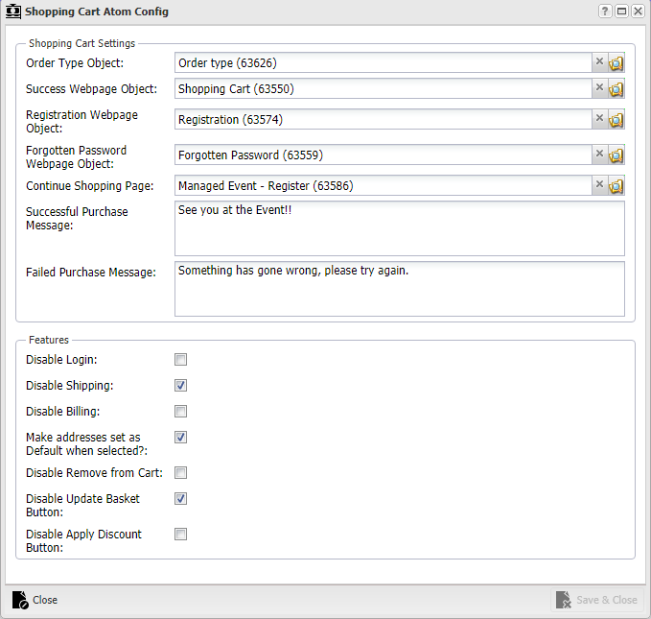Focus the Failed Purchase Message text area

point(400,289)
